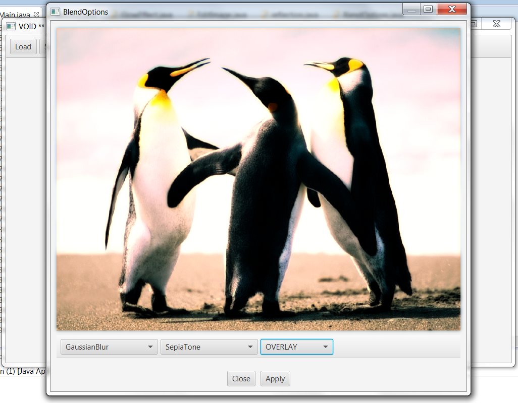Expand the OVERLAY blend mode dropdown
Image resolution: width=518 pixels, height=403 pixels.
(297, 347)
